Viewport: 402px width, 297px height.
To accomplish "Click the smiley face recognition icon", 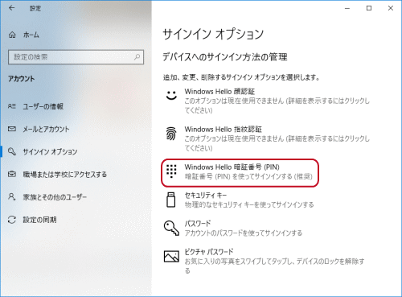I will 171,95.
